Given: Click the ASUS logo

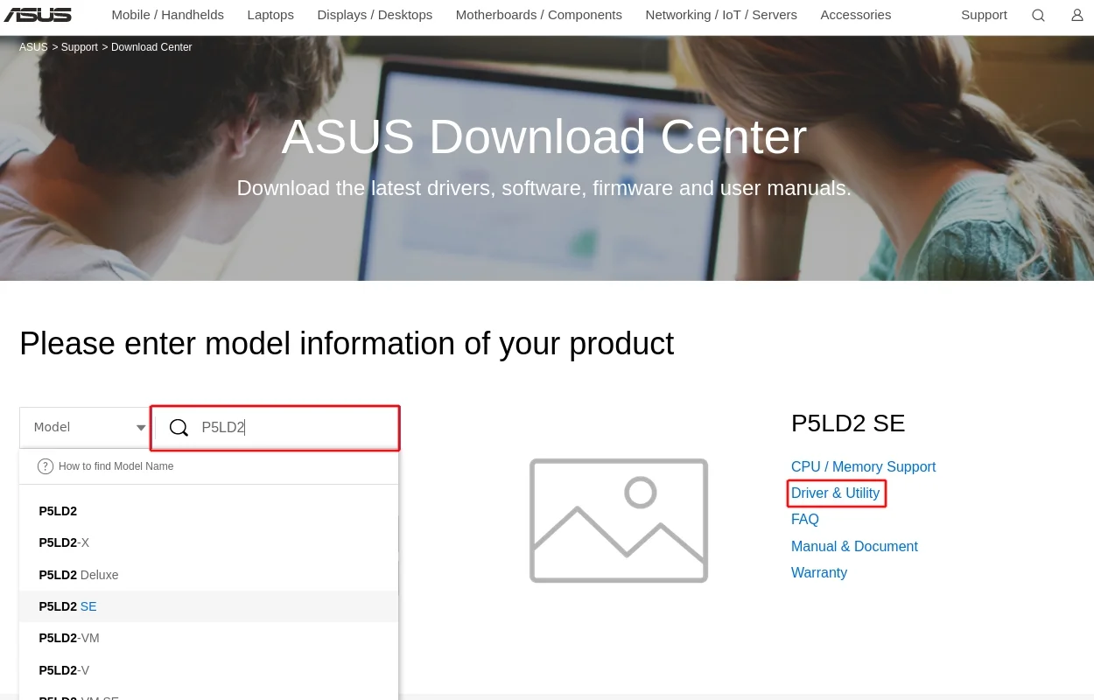Looking at the screenshot, I should [x=38, y=15].
